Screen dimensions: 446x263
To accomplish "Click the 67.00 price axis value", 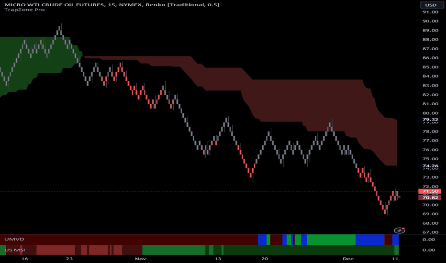I will (x=430, y=232).
